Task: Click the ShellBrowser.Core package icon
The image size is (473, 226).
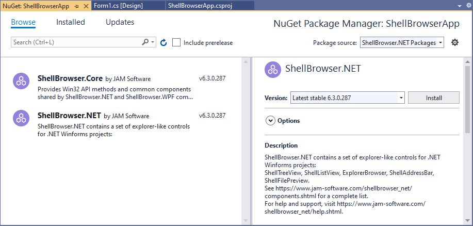Action: (x=21, y=81)
